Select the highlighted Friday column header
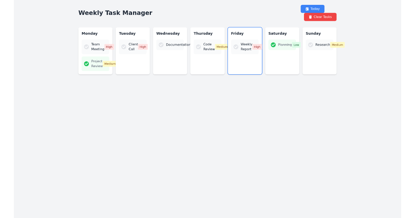This screenshot has width=415, height=218. pyautogui.click(x=237, y=33)
